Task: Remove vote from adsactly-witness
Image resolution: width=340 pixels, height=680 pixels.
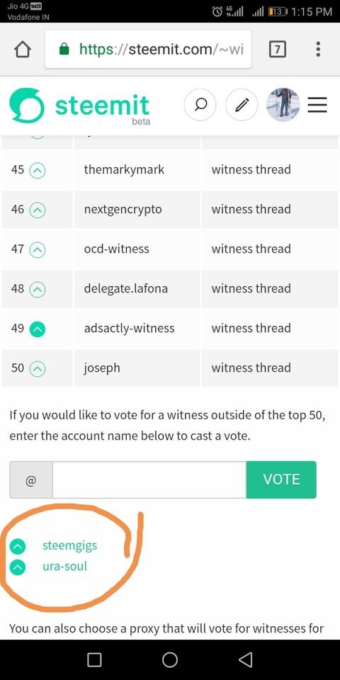Action: 38,329
